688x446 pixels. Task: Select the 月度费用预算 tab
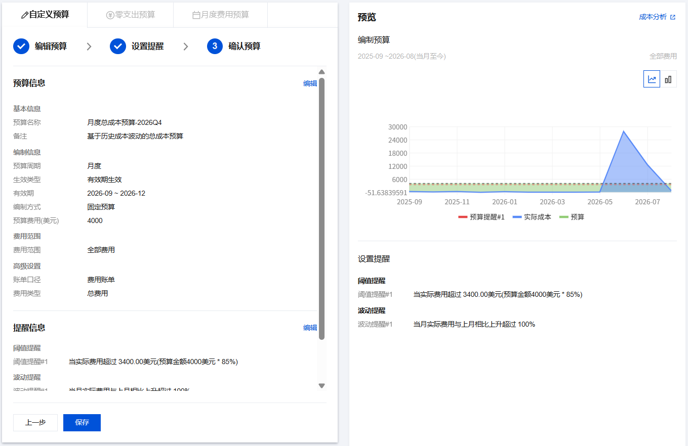[x=221, y=15]
